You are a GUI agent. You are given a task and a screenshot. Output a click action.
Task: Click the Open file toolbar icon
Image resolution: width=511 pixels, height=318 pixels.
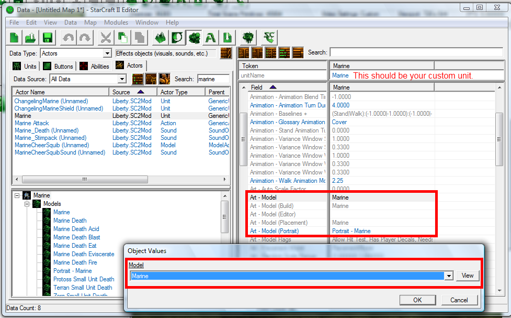(x=31, y=38)
